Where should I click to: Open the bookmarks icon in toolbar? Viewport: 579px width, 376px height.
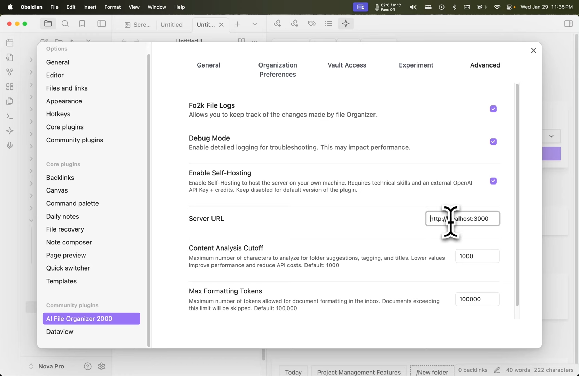[82, 24]
